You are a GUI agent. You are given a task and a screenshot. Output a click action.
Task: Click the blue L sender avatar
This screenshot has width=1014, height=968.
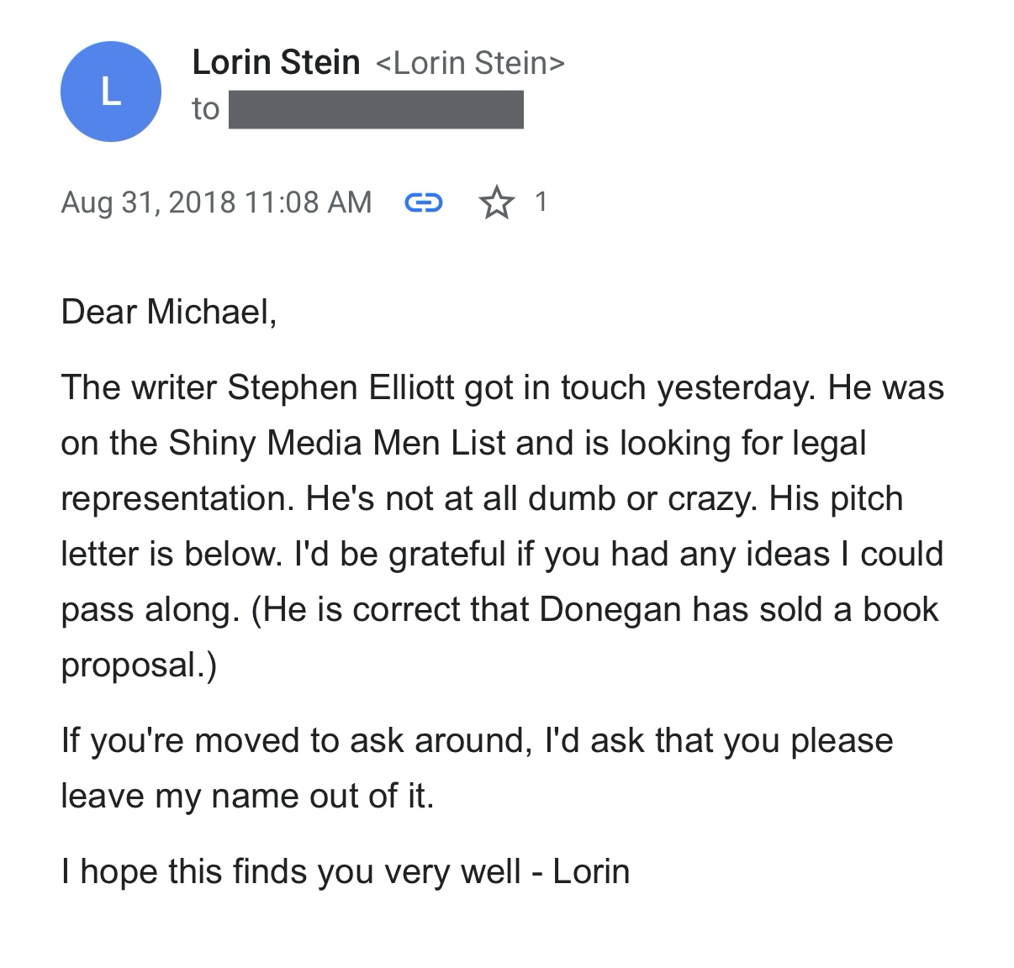pos(110,91)
